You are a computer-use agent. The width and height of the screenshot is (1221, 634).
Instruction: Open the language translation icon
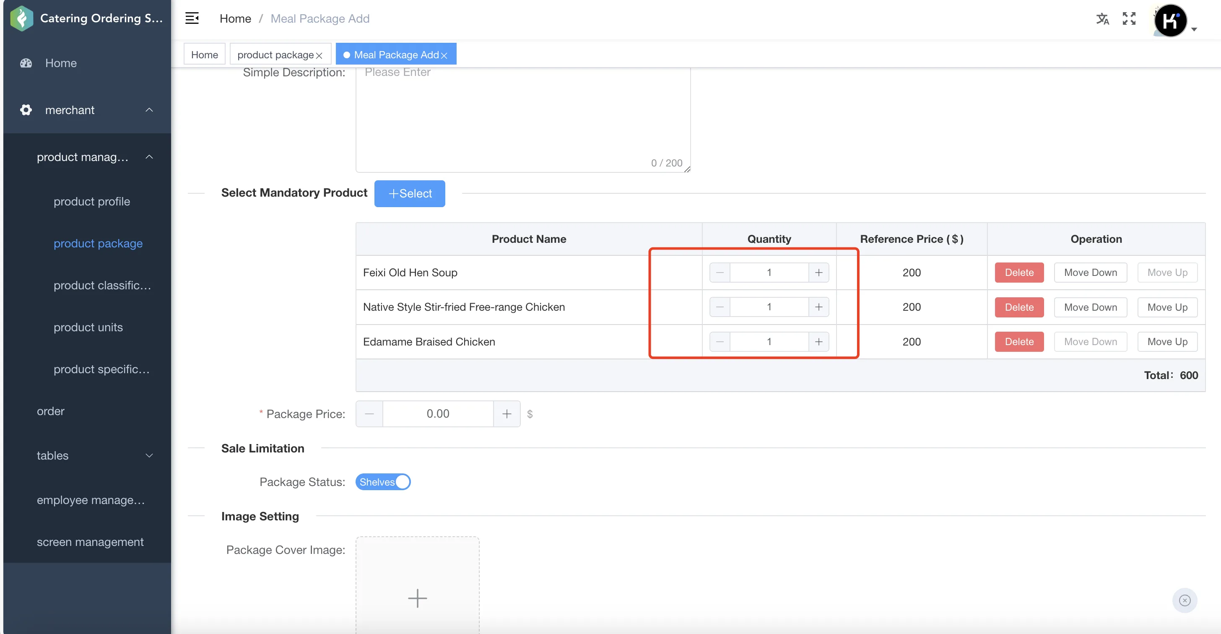click(x=1102, y=18)
